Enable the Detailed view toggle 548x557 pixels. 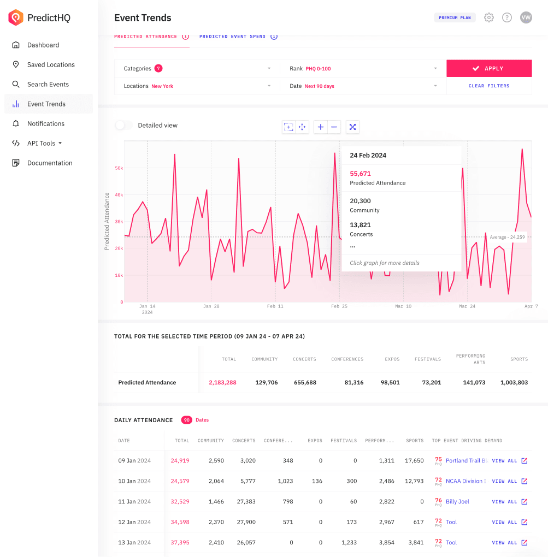[124, 125]
